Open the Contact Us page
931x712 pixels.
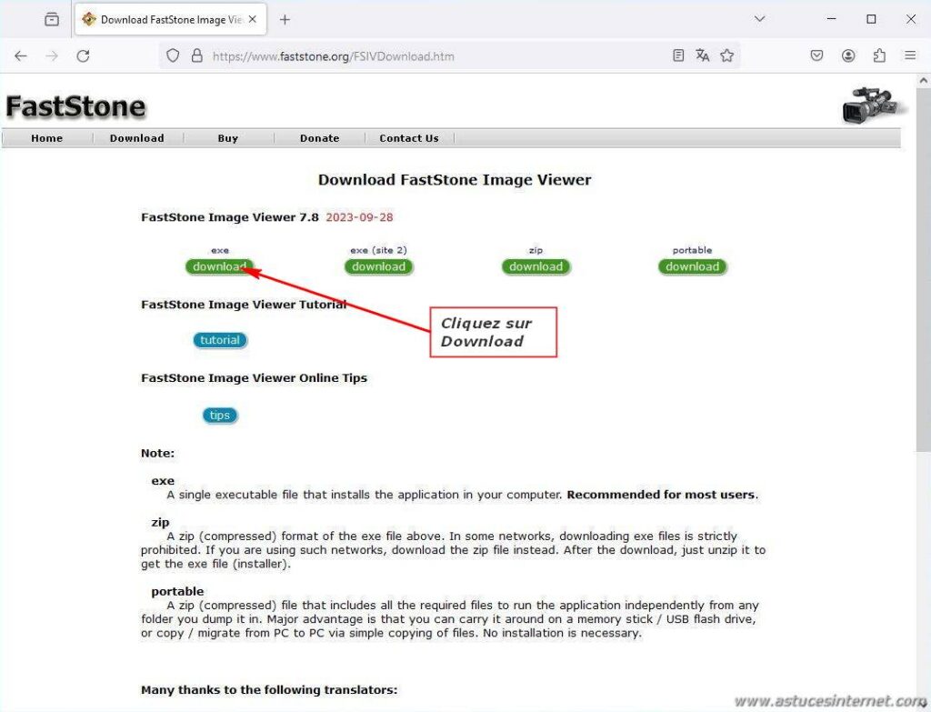pos(408,137)
